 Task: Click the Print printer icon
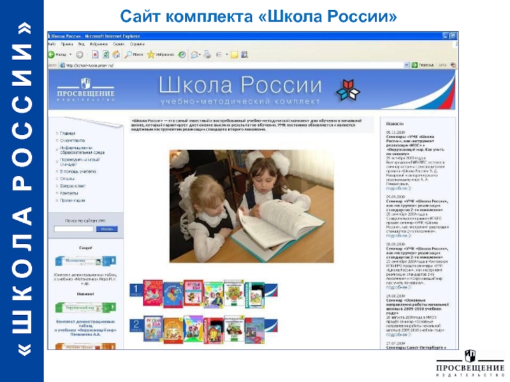pos(207,55)
